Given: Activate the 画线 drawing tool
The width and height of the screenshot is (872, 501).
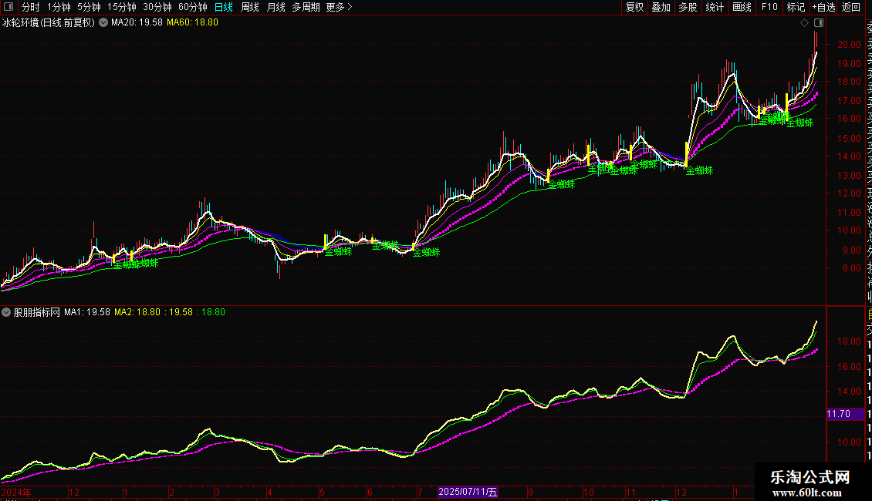Looking at the screenshot, I should [742, 7].
